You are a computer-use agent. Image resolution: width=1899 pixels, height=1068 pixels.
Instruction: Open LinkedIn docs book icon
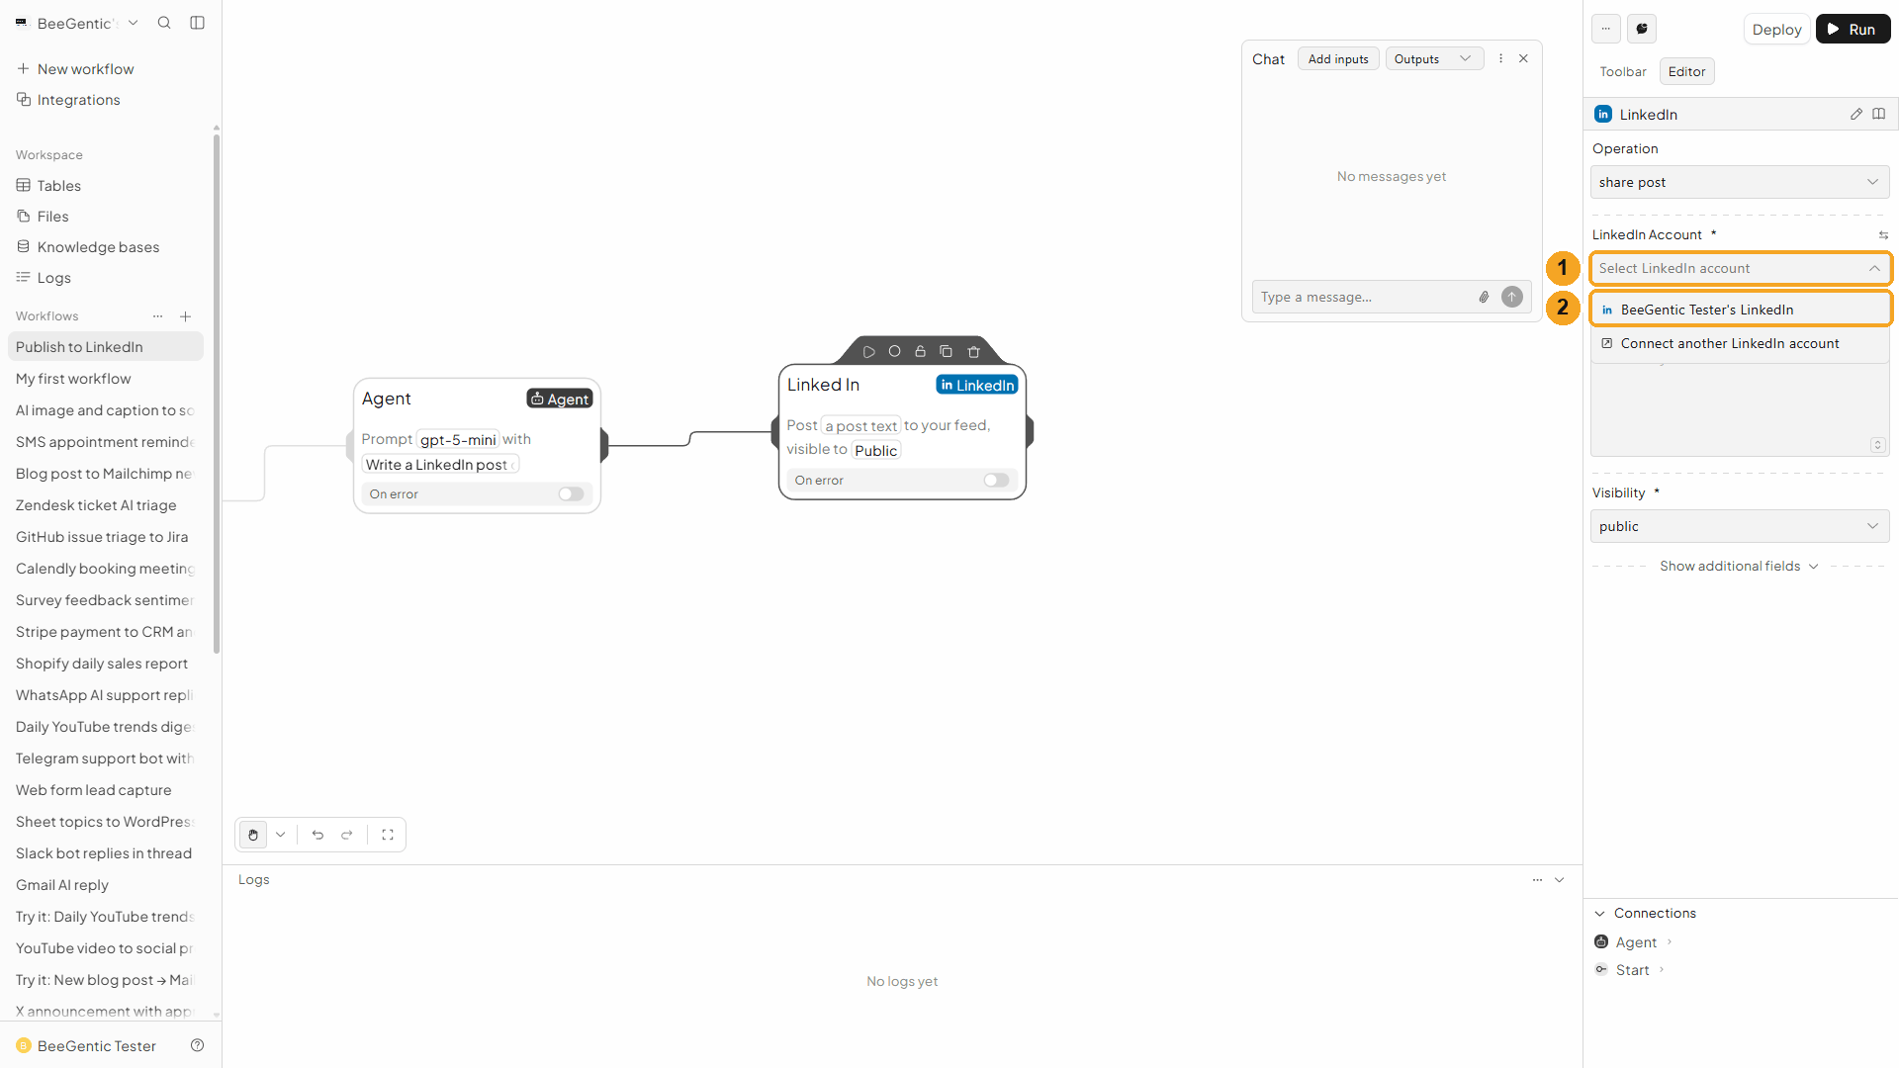(x=1878, y=115)
